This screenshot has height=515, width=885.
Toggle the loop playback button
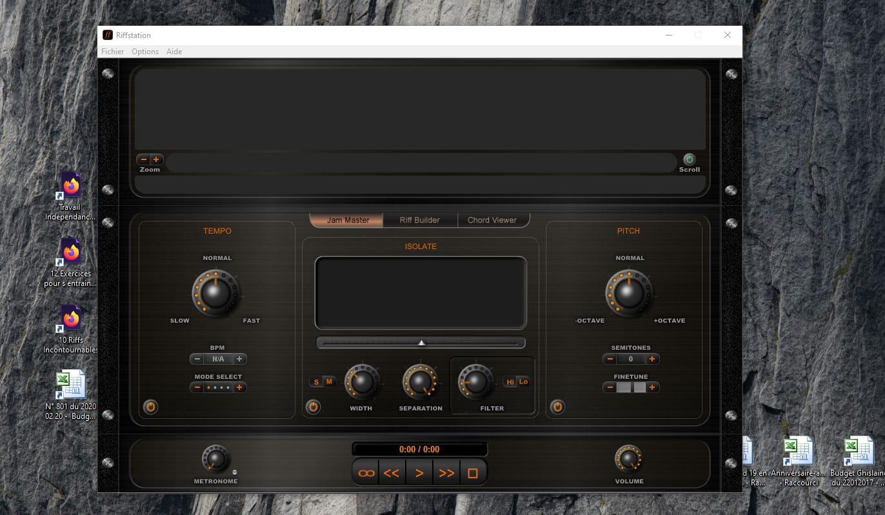(x=366, y=473)
